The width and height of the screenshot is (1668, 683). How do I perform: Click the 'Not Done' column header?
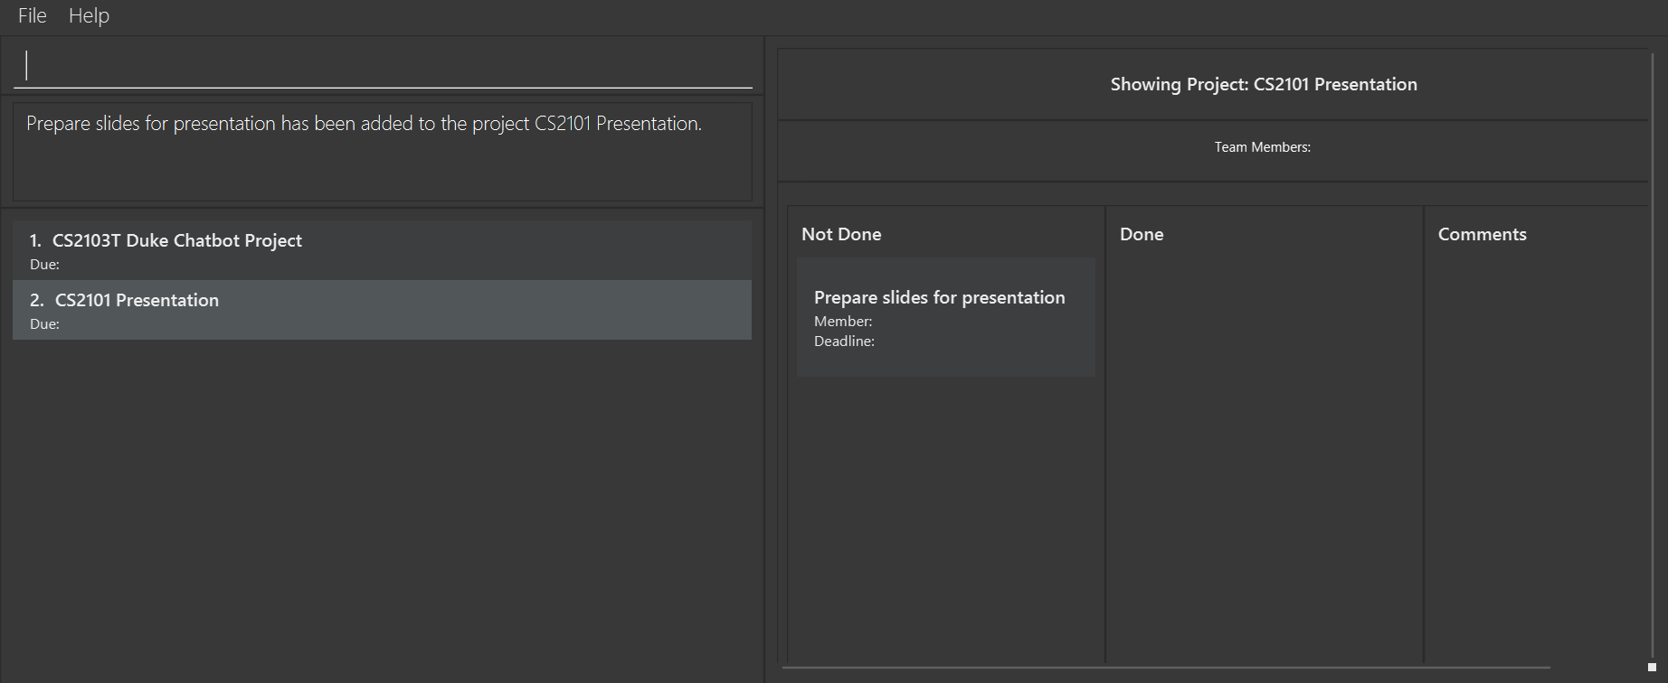(x=841, y=234)
